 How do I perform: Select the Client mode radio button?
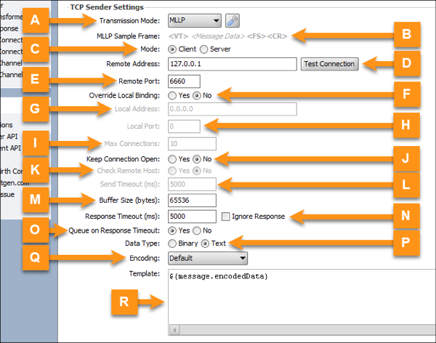click(x=172, y=49)
